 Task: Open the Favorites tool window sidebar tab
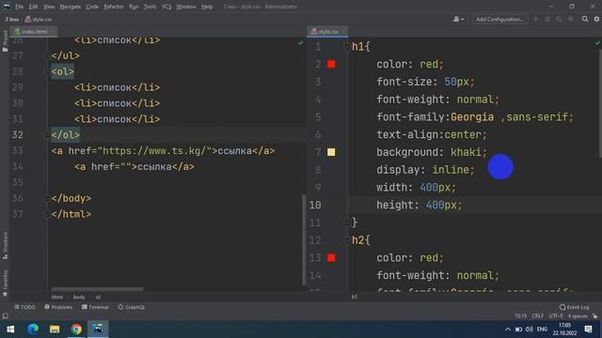click(x=5, y=284)
